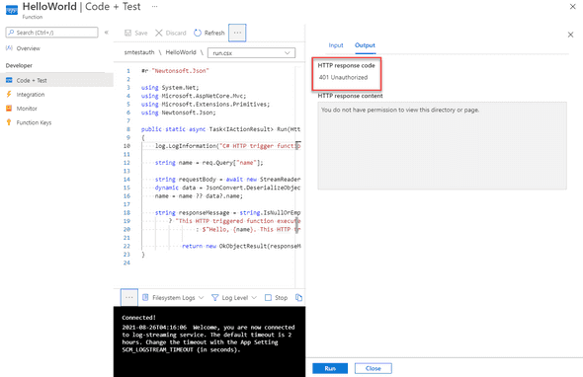Collapse the sidebar with the double chevron

(x=107, y=33)
